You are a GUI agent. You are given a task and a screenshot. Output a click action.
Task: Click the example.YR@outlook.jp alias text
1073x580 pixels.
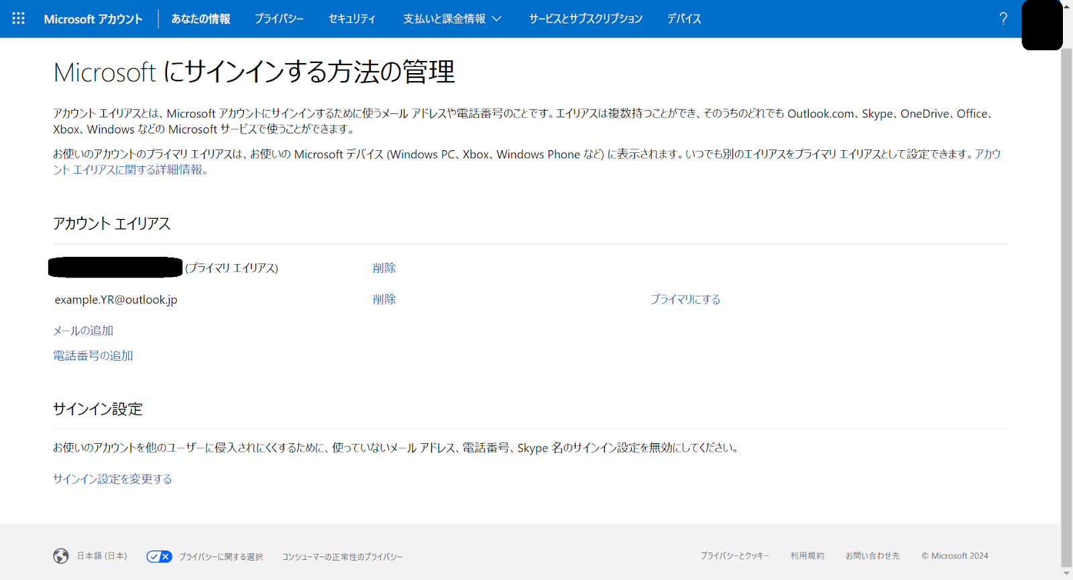[x=116, y=300]
